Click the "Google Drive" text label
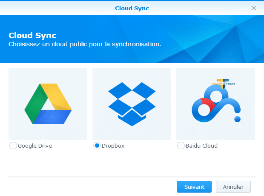The height and width of the screenshot is (196, 264). point(35,146)
